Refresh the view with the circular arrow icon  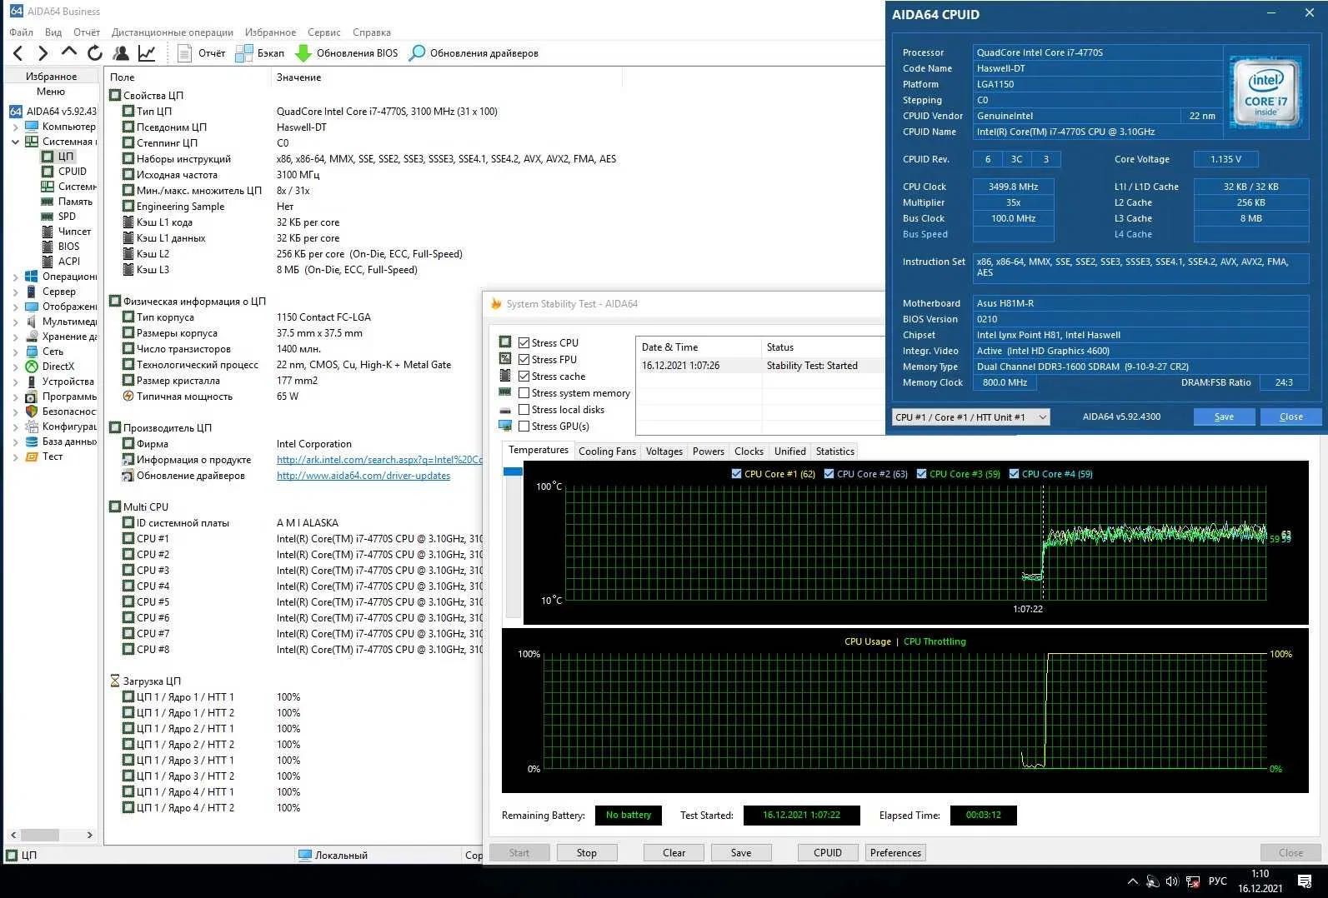pyautogui.click(x=95, y=53)
